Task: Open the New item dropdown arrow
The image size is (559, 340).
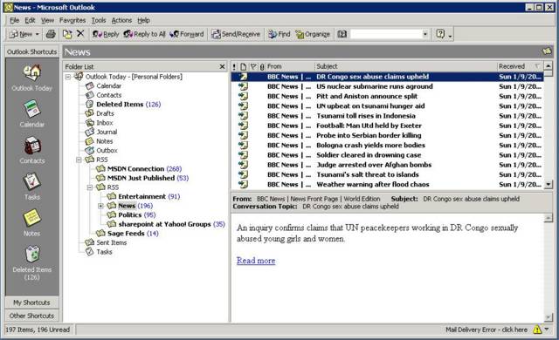Action: 38,34
